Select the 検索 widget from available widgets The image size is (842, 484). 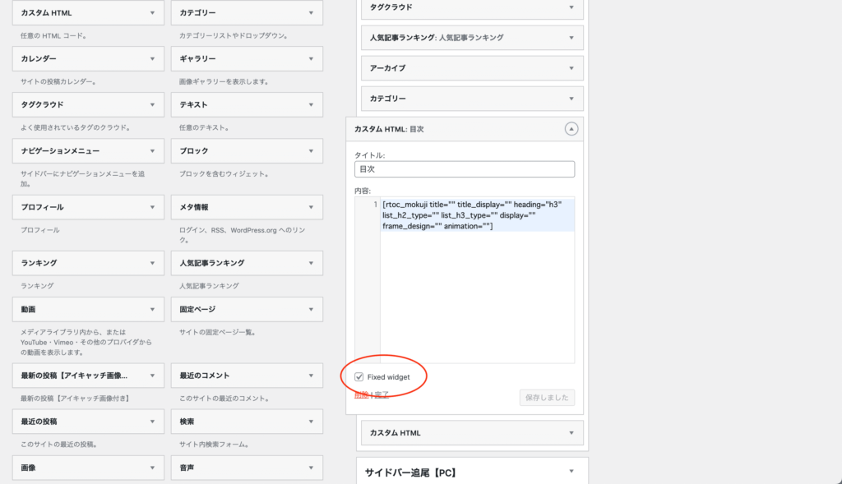point(247,422)
